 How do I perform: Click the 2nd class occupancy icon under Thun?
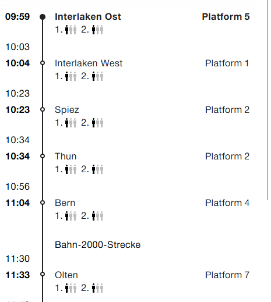coord(97,169)
